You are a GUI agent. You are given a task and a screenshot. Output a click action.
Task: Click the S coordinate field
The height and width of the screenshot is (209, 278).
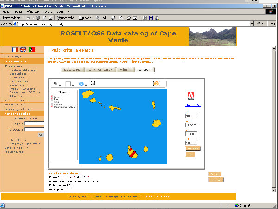(191, 134)
